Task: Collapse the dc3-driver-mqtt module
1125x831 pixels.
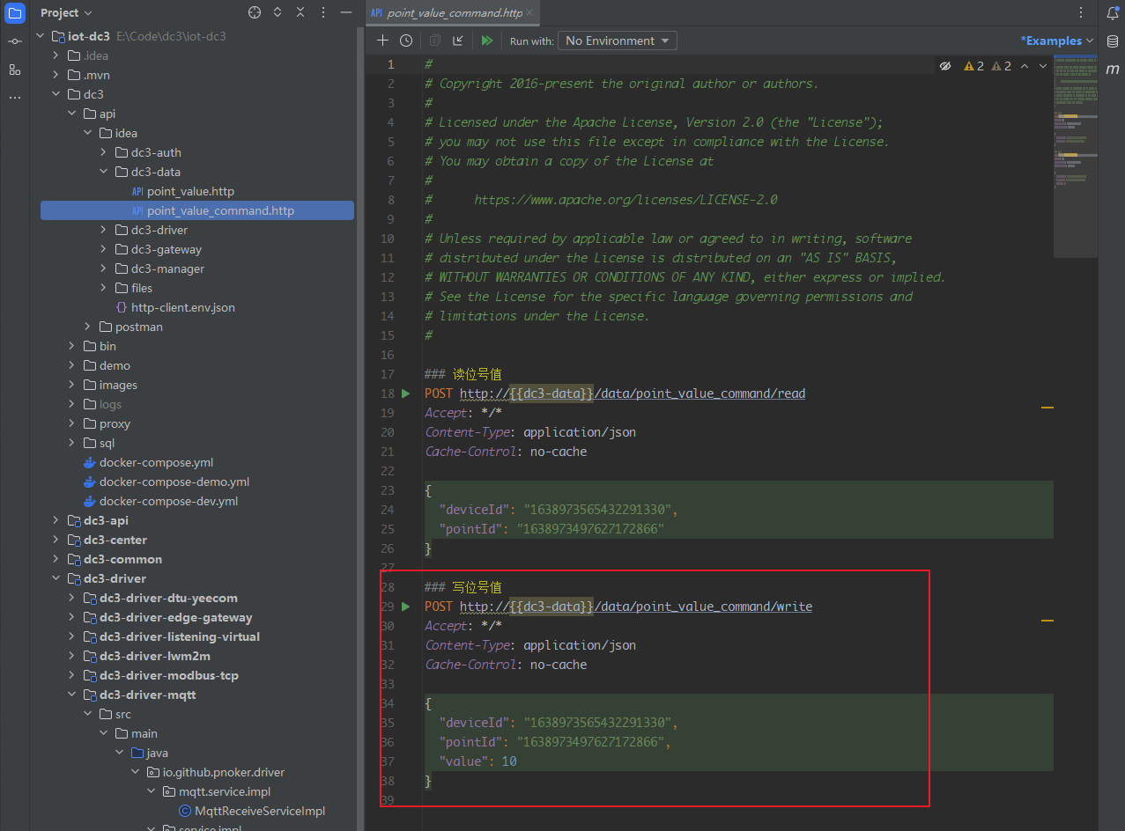Action: 71,695
